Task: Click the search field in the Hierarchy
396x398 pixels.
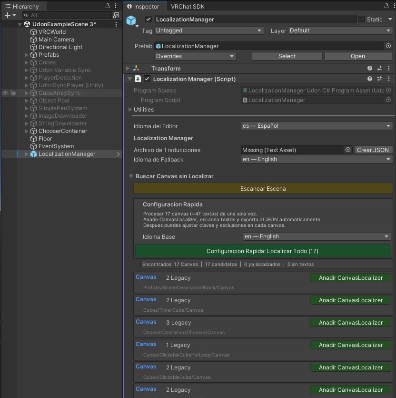Action: tap(62, 15)
